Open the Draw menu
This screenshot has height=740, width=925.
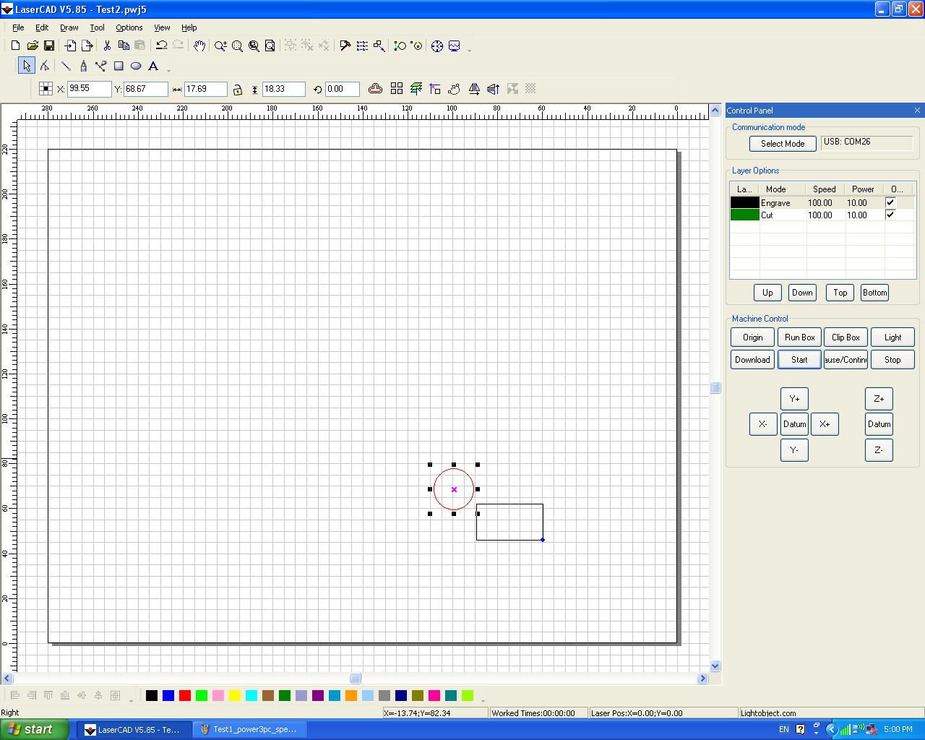pos(69,27)
